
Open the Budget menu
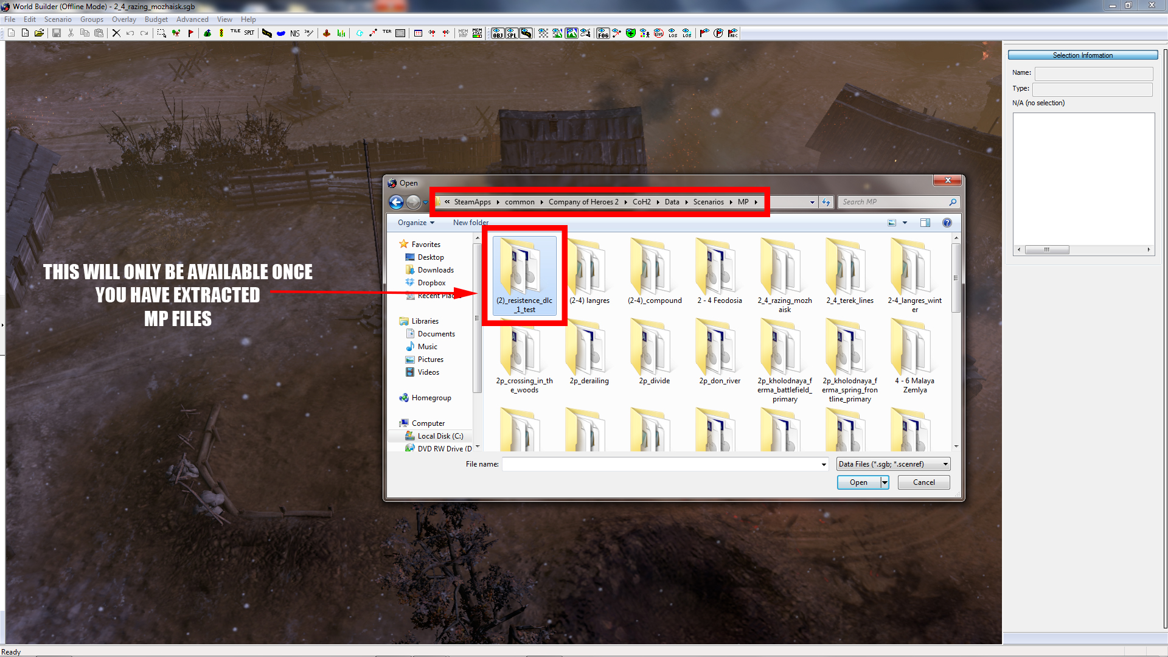point(156,19)
